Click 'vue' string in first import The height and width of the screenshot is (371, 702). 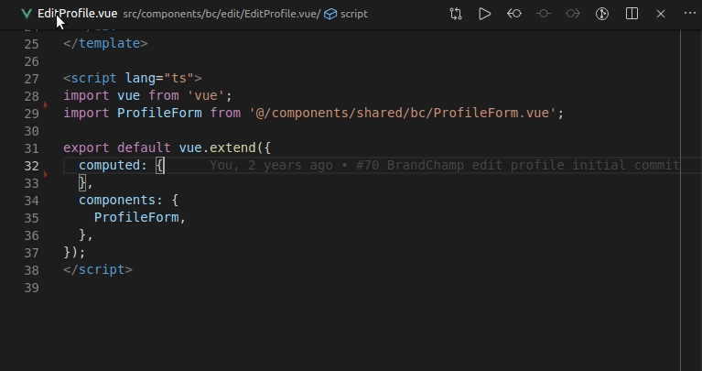tap(206, 95)
